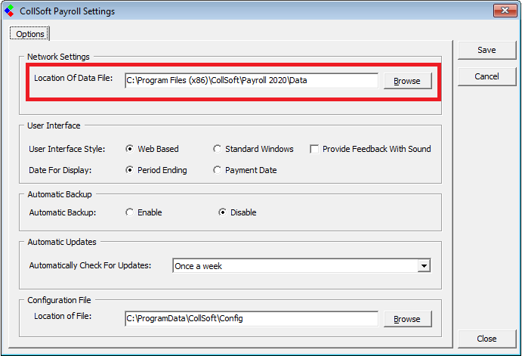Switch to the Options tab

(x=29, y=34)
